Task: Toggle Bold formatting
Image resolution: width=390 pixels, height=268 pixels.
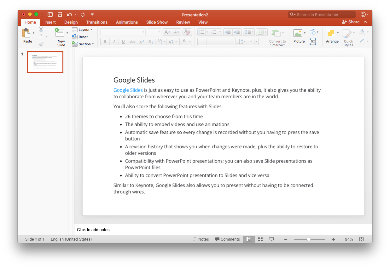Action: [105, 42]
